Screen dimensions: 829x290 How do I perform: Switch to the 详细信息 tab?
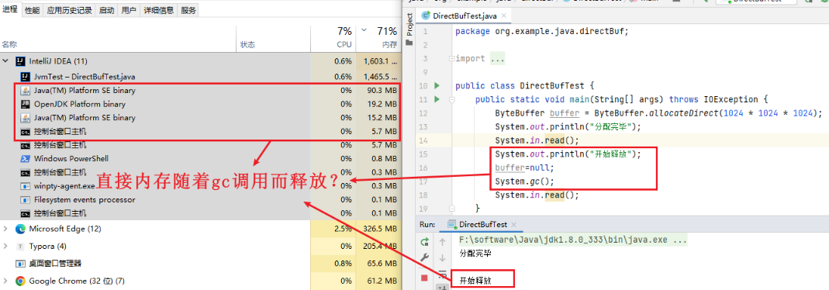coord(158,10)
